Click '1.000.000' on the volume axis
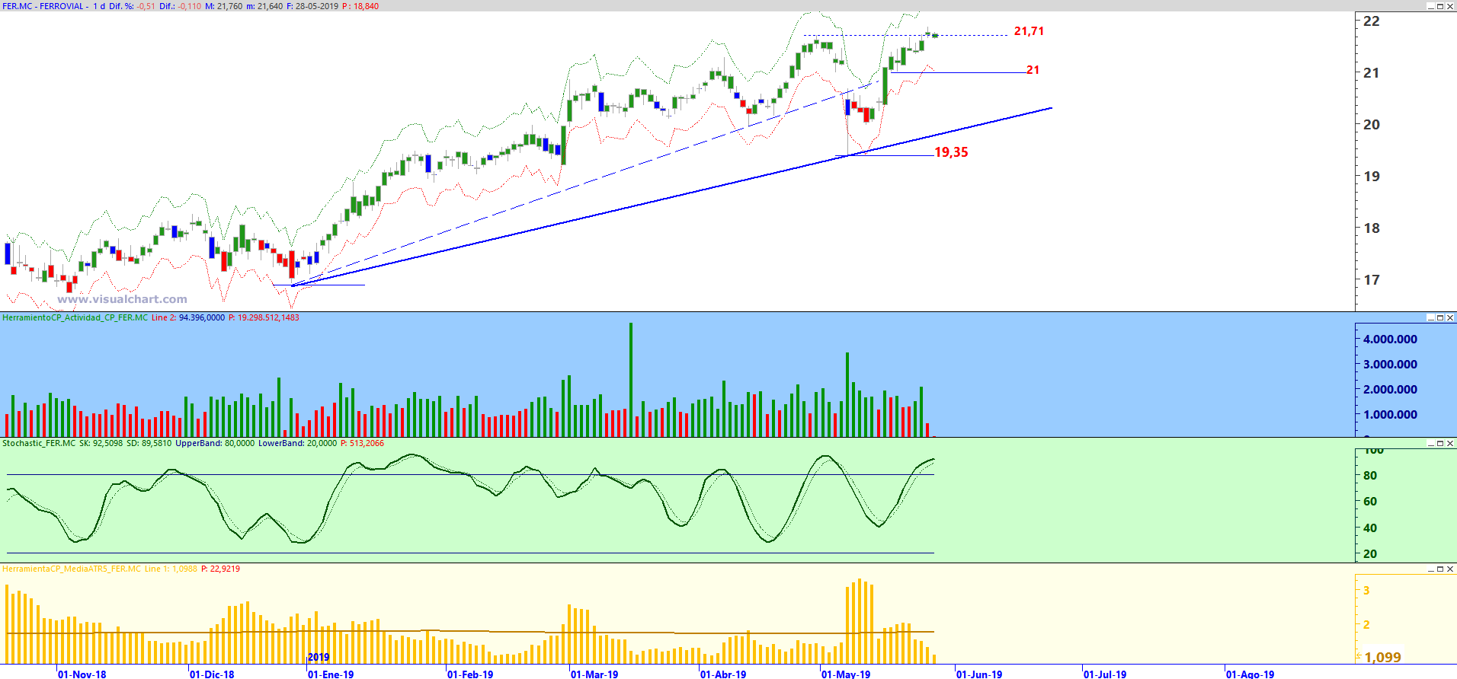The width and height of the screenshot is (1457, 679). click(1390, 415)
